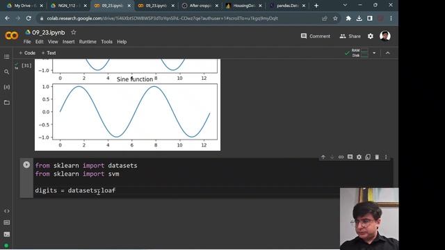Image resolution: width=445 pixels, height=250 pixels.
Task: Switch to the HousingData browser tab
Action: 243,6
